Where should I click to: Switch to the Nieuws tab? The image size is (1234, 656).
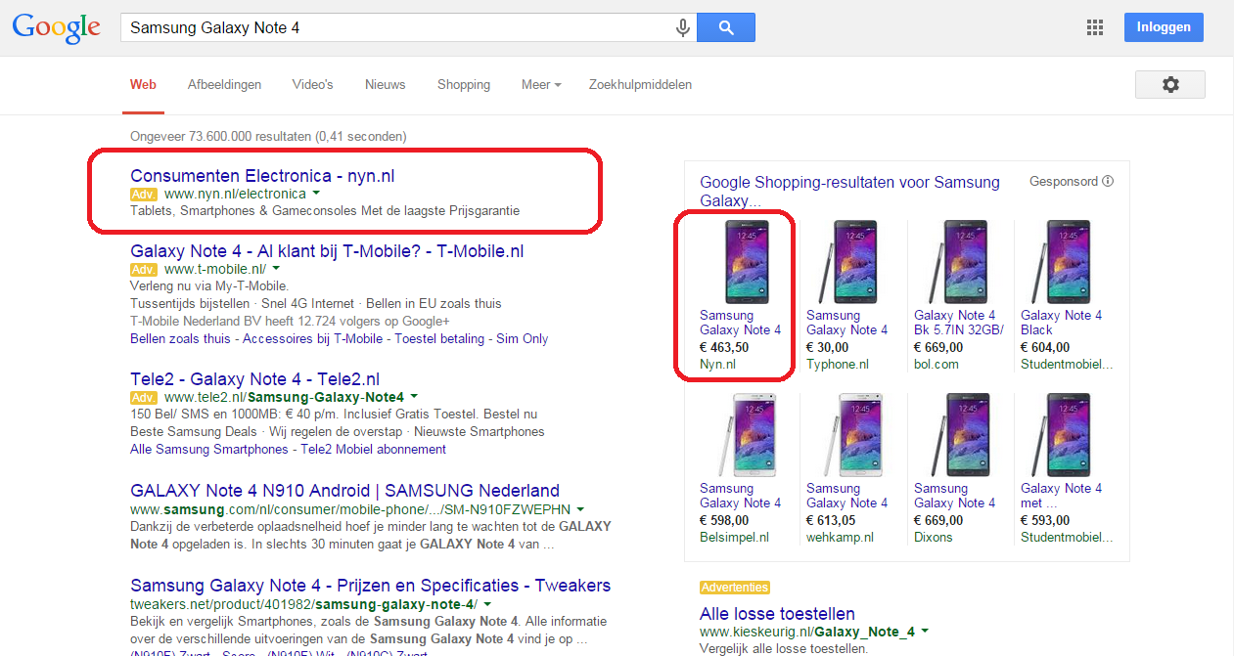pyautogui.click(x=386, y=85)
